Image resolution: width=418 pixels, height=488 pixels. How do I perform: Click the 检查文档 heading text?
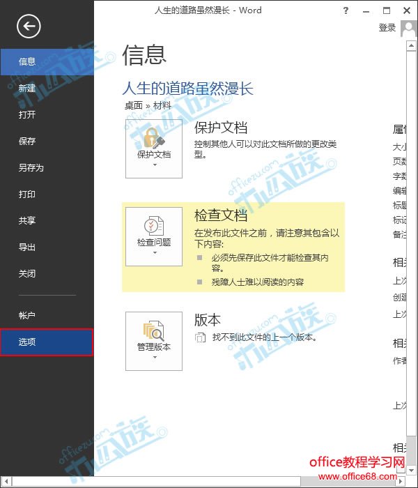[x=221, y=215]
